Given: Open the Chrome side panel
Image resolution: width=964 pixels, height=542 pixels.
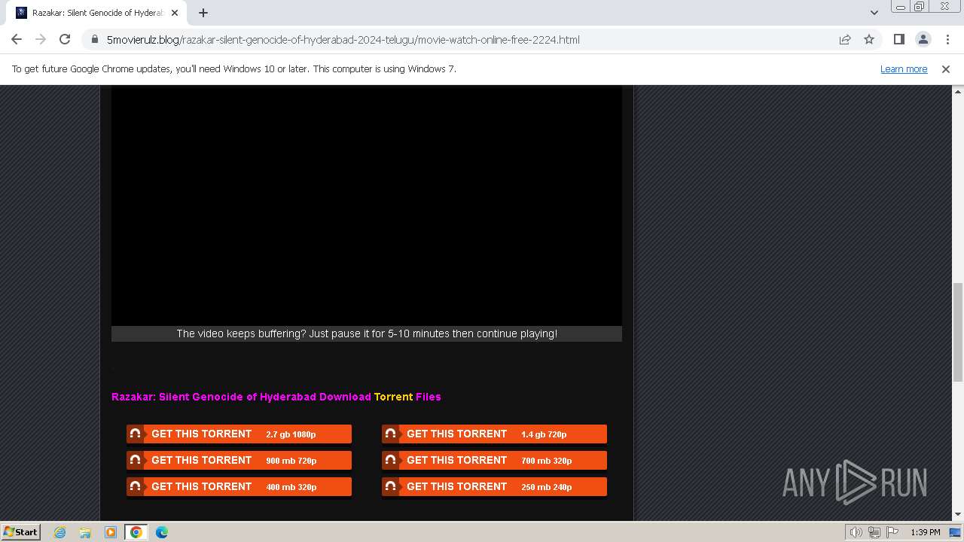Looking at the screenshot, I should click(x=898, y=39).
